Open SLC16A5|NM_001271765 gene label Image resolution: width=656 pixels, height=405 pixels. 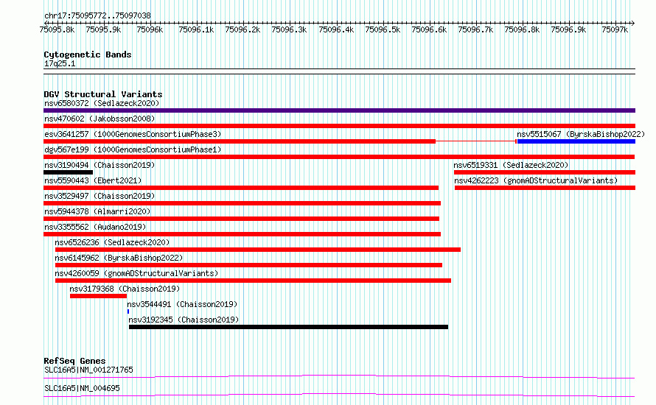88,370
